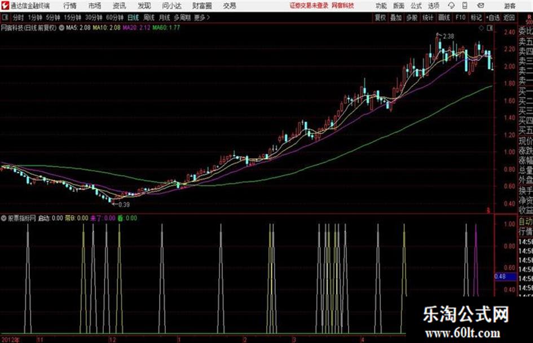
Task: Click the 复权 toolbar button
Action: (x=380, y=17)
